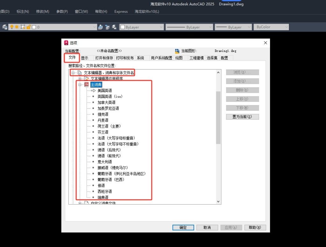Open the 修改(M) menu

pyautogui.click(x=43, y=11)
